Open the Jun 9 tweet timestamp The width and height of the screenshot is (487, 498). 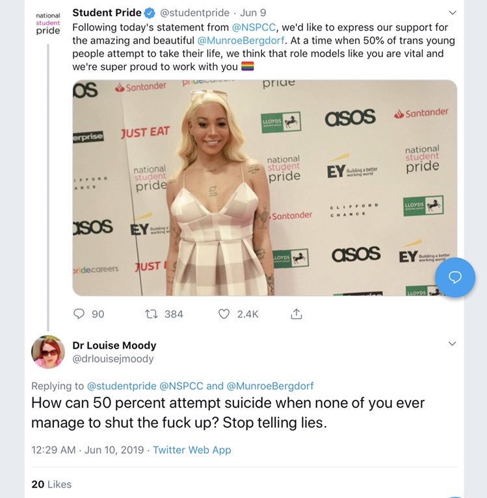tap(253, 13)
